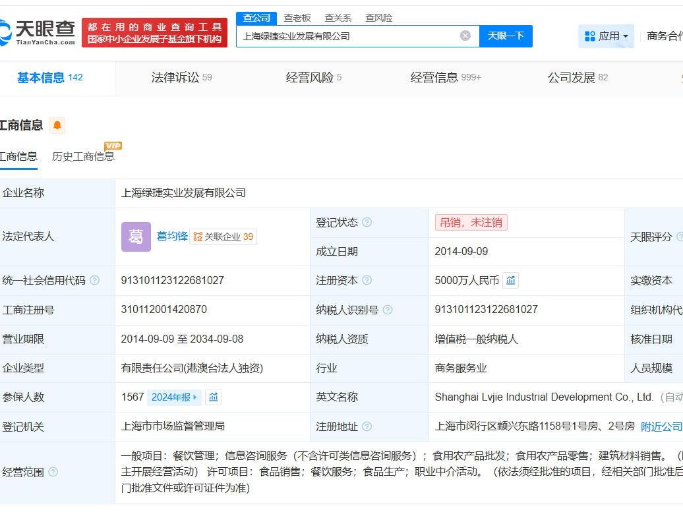The width and height of the screenshot is (683, 512).
Task: Switch to 历史工商信息 tab
Action: pos(83,157)
